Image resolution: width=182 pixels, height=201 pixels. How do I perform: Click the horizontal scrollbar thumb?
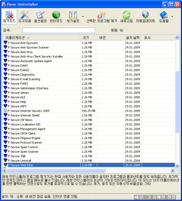click(x=56, y=171)
